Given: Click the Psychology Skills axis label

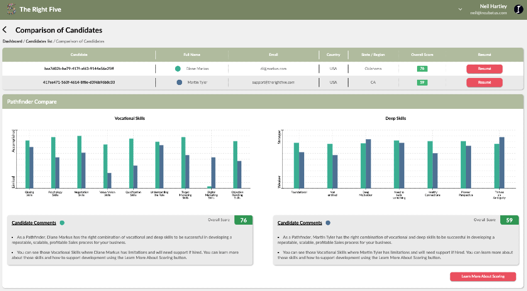Looking at the screenshot, I should pyautogui.click(x=55, y=193).
